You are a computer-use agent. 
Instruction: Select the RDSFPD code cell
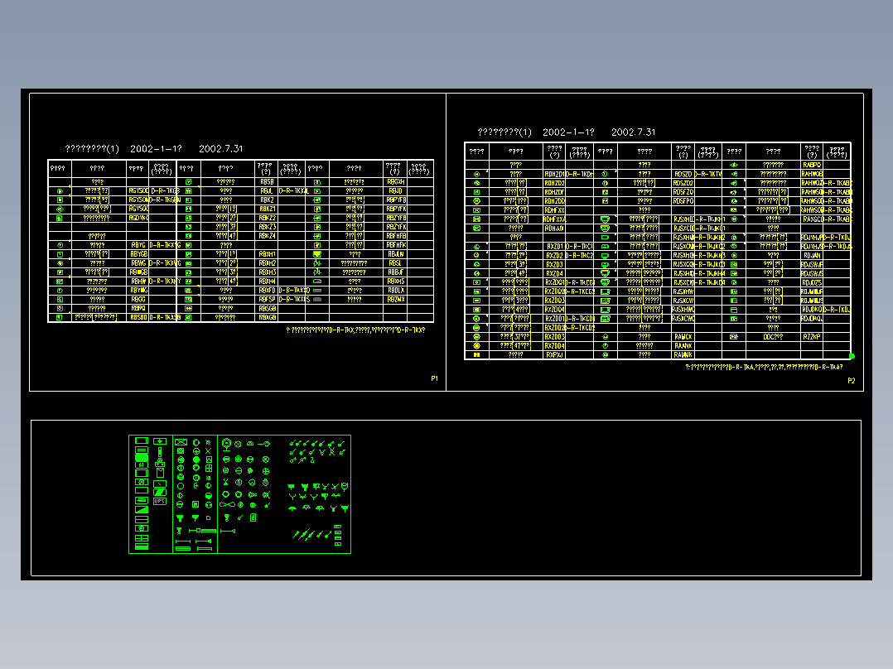(683, 201)
